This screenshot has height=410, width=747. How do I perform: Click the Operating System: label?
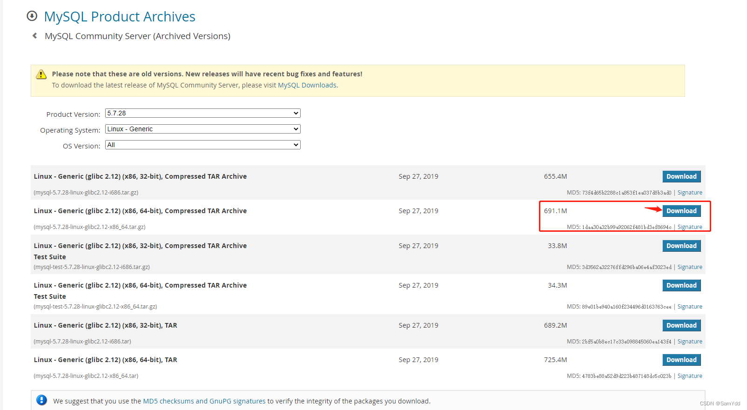70,130
